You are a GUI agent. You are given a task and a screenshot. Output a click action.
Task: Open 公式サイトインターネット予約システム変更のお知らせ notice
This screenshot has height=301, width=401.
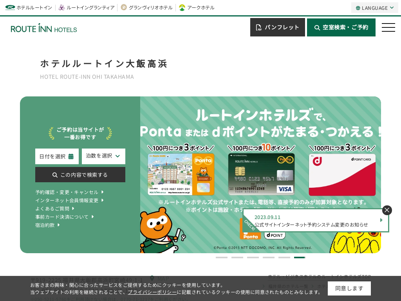click(311, 225)
